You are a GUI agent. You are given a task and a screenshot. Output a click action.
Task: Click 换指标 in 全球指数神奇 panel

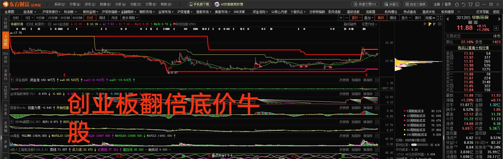tap(368, 94)
